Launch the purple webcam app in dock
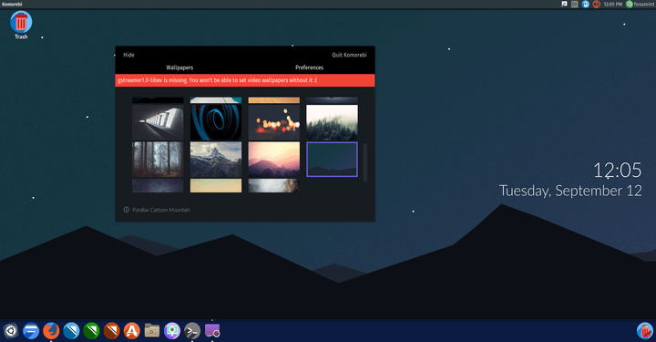Screen dimensions: 656x342 172,331
